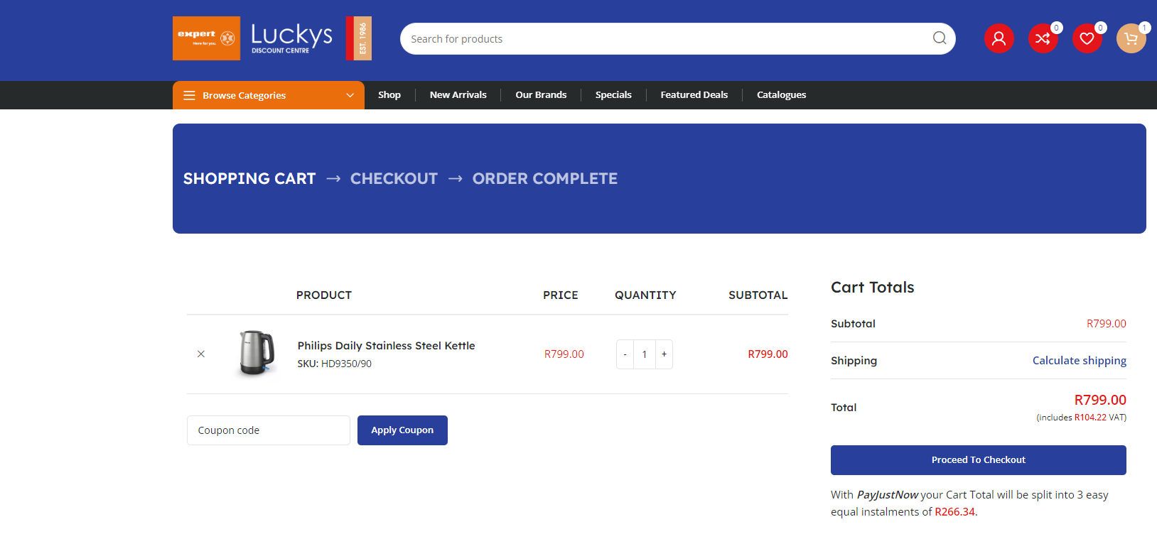Click the PayJustNow text
The height and width of the screenshot is (539, 1157).
(888, 495)
